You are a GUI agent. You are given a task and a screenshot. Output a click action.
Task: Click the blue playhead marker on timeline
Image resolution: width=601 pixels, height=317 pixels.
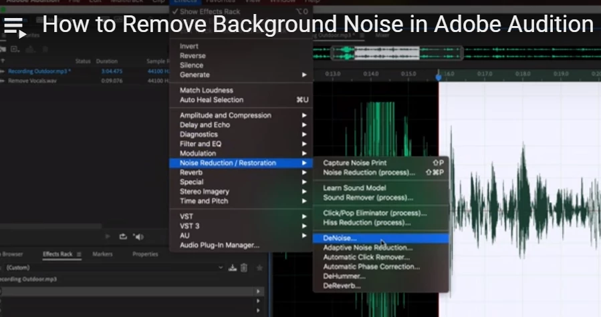click(439, 77)
